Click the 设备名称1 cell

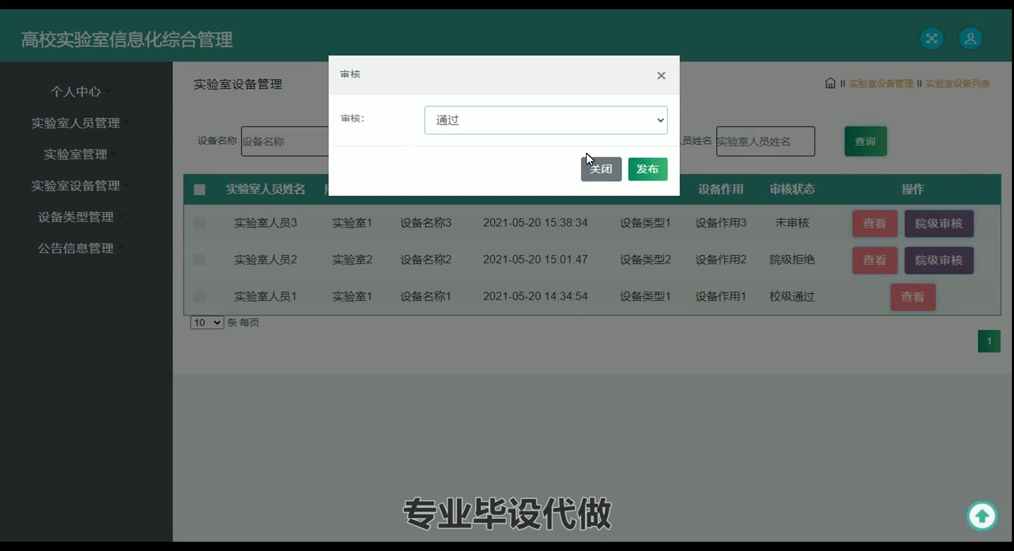click(x=426, y=296)
